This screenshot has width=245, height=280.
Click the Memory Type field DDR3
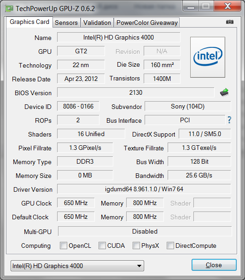pyautogui.click(x=85, y=161)
